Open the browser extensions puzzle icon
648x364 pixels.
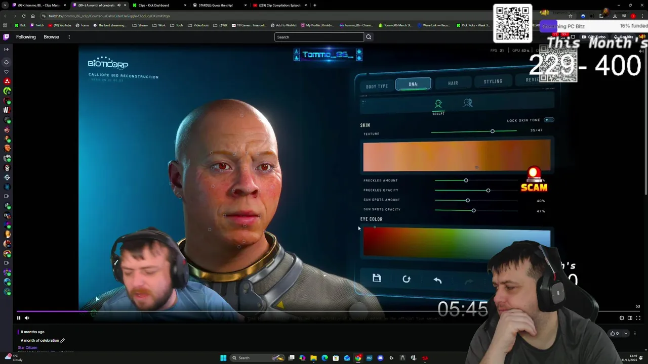[601, 16]
